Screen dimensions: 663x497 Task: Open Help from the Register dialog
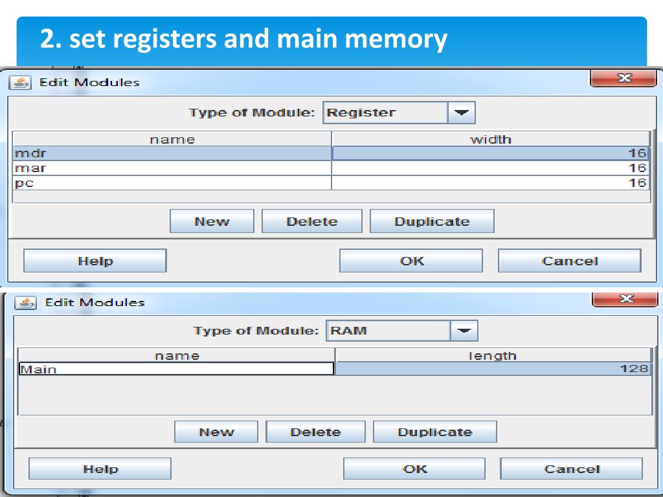[95, 261]
